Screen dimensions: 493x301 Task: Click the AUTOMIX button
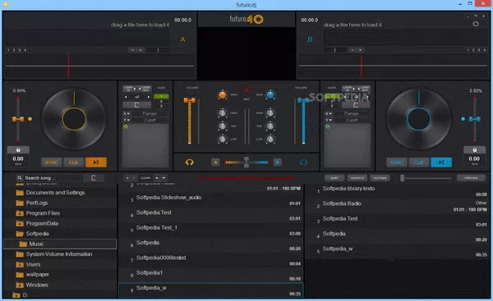click(x=380, y=178)
